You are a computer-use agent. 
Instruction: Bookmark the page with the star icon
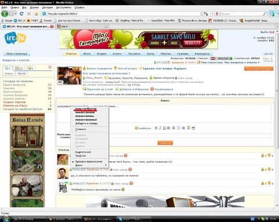[x=202, y=14]
